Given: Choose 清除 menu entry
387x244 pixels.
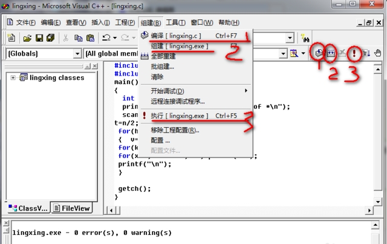Looking at the screenshot, I should coord(195,77).
